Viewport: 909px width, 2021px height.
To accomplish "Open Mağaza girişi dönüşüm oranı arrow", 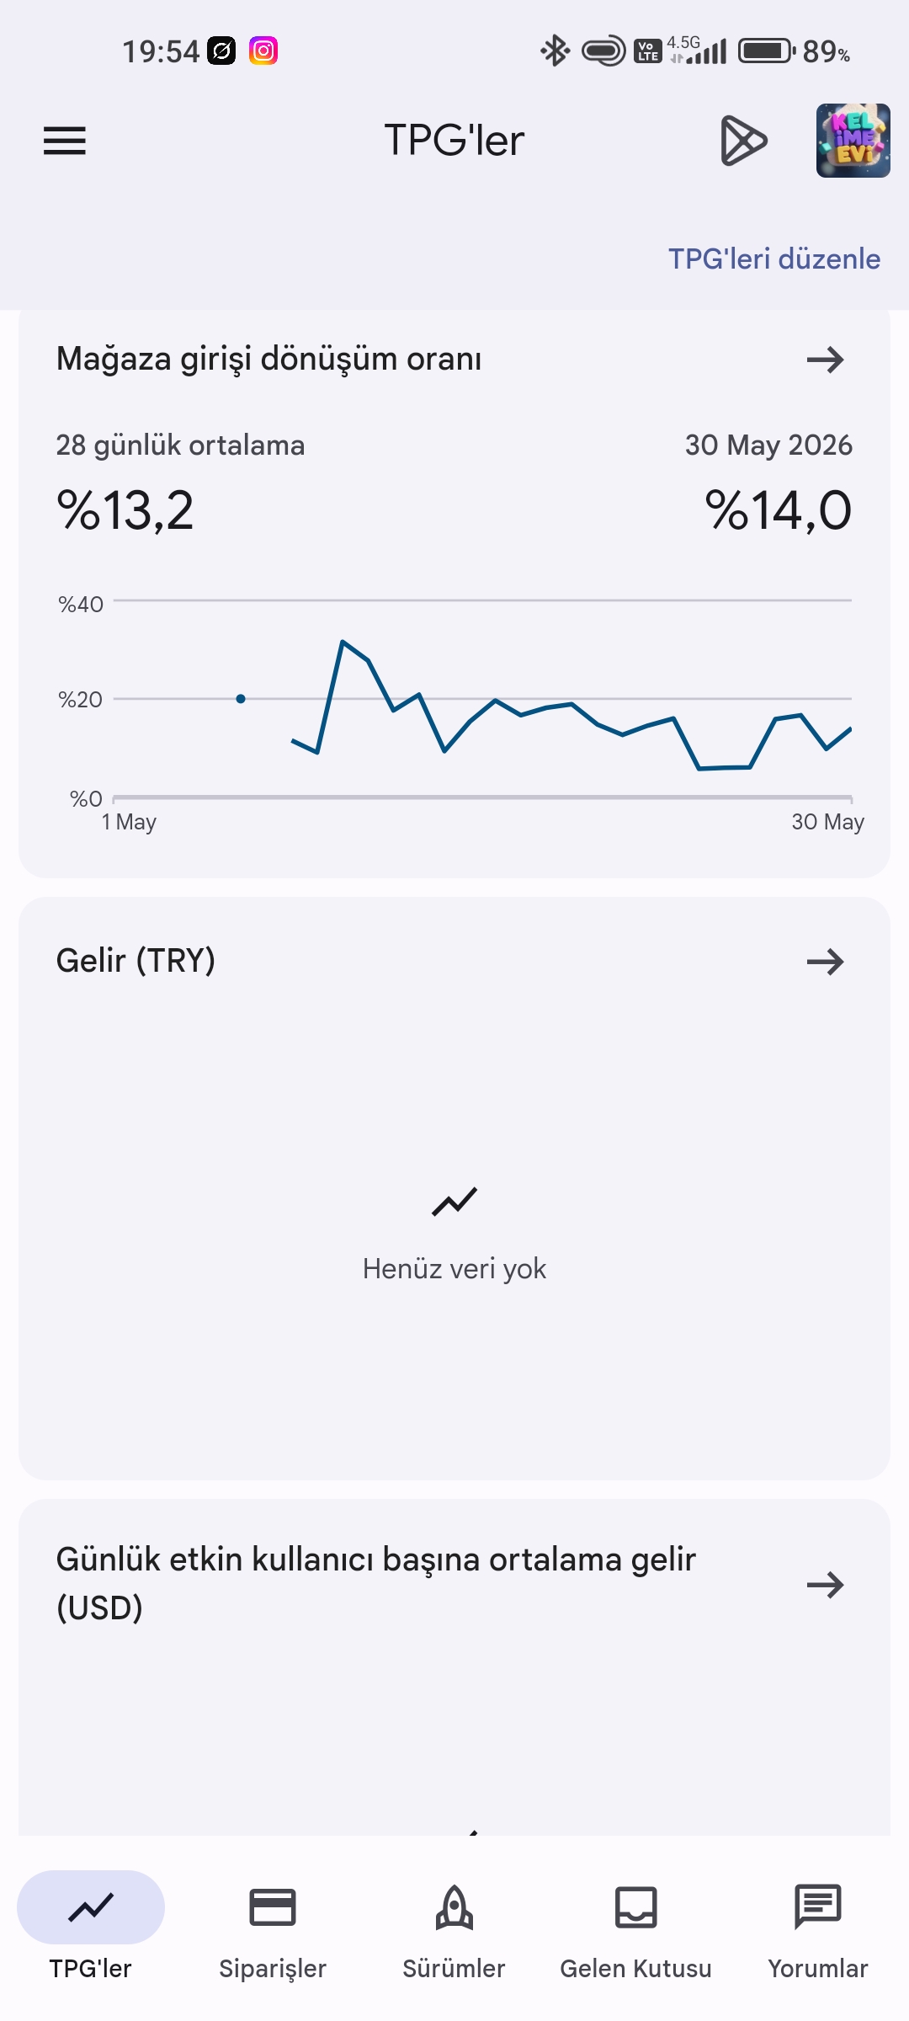I will (x=825, y=360).
